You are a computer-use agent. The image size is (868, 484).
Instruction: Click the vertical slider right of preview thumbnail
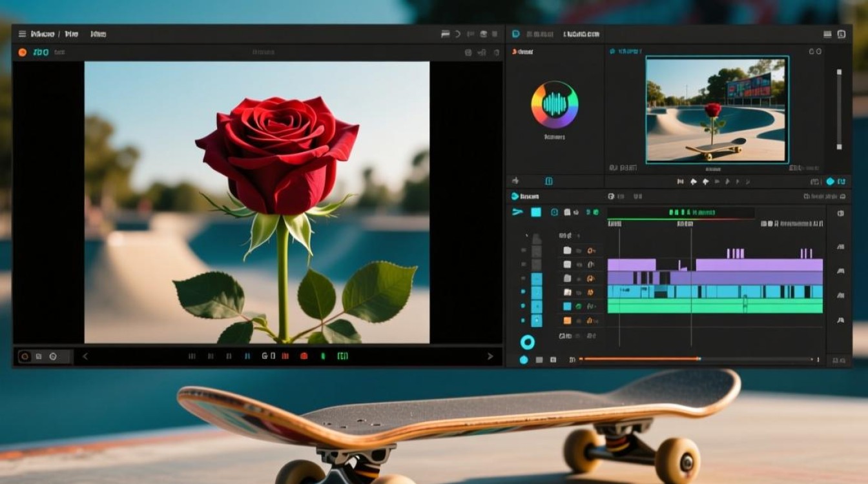coord(839,108)
